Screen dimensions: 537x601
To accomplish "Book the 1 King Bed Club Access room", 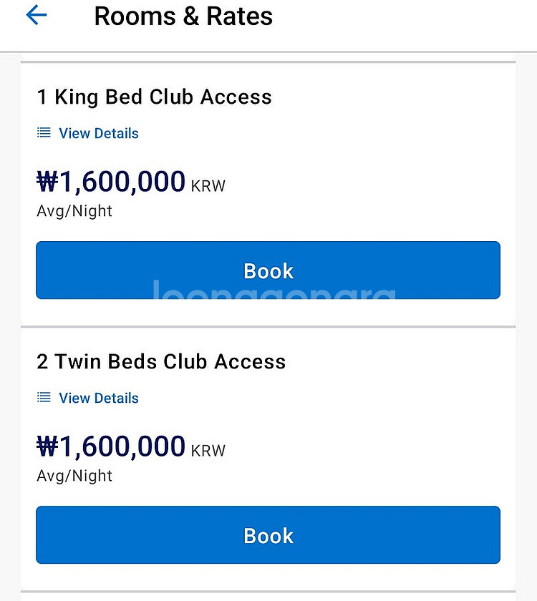I will (x=268, y=270).
